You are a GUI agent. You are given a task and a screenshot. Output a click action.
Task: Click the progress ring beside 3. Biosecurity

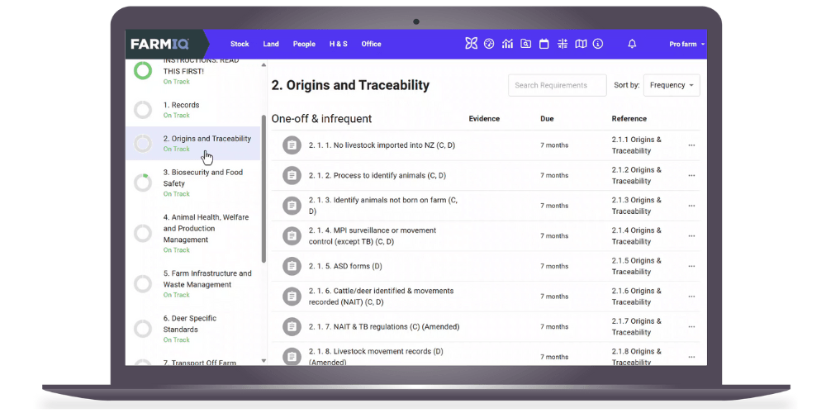pyautogui.click(x=143, y=183)
